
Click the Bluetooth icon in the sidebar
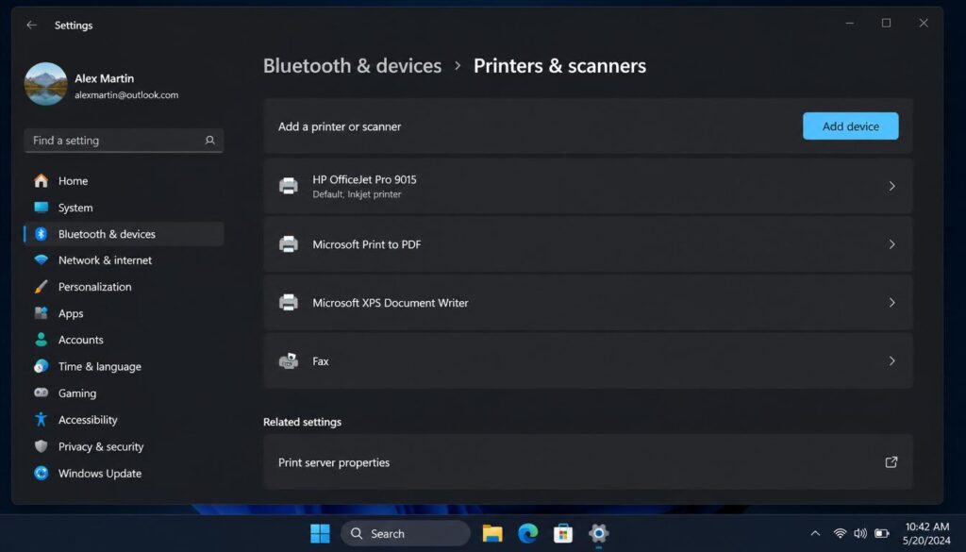coord(42,234)
